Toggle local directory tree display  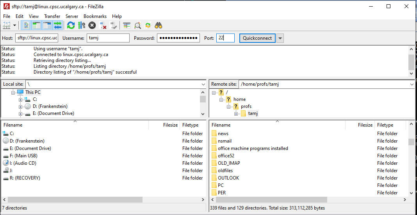(x=37, y=25)
